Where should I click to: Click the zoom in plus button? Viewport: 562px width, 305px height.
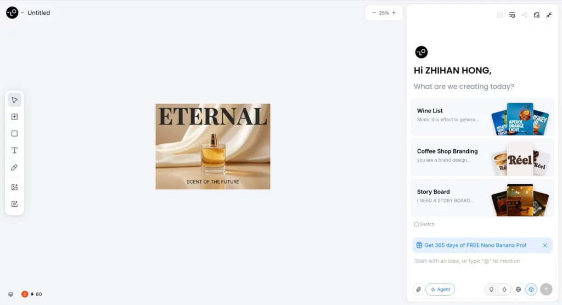coord(394,13)
